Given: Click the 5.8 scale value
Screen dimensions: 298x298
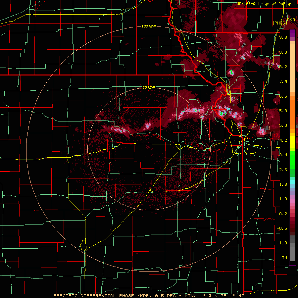Looking at the screenshot, I should (283, 111).
